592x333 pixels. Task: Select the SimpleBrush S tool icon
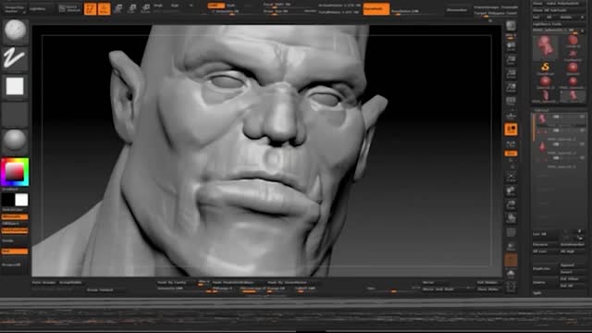pos(545,68)
